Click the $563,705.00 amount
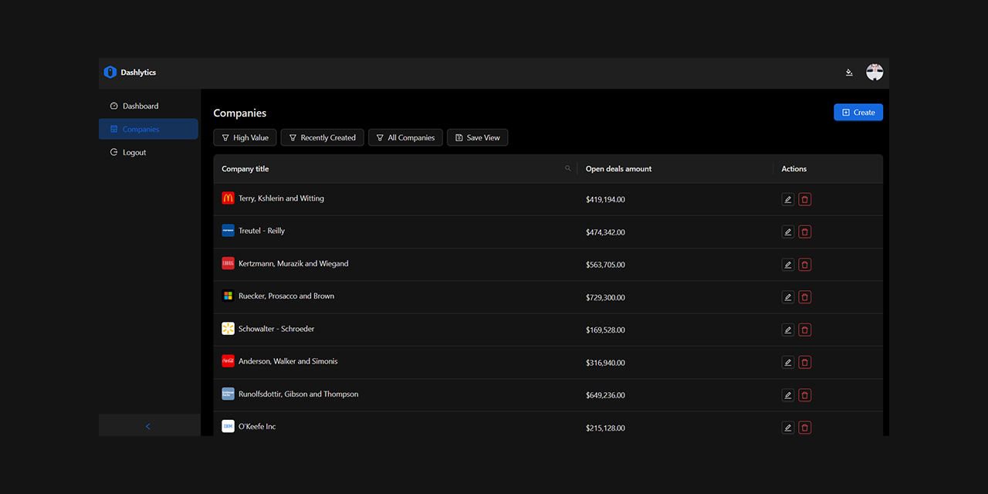The image size is (988, 494). click(x=605, y=265)
